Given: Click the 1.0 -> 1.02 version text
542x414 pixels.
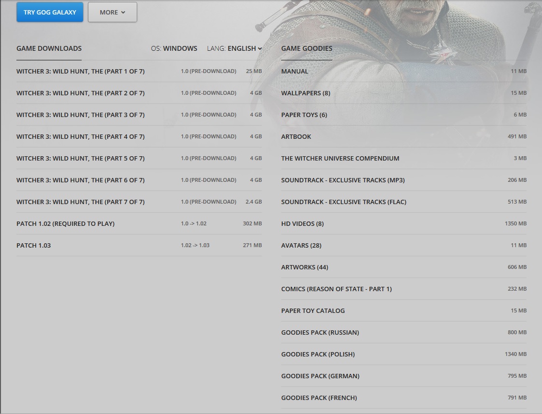Looking at the screenshot, I should 194,223.
